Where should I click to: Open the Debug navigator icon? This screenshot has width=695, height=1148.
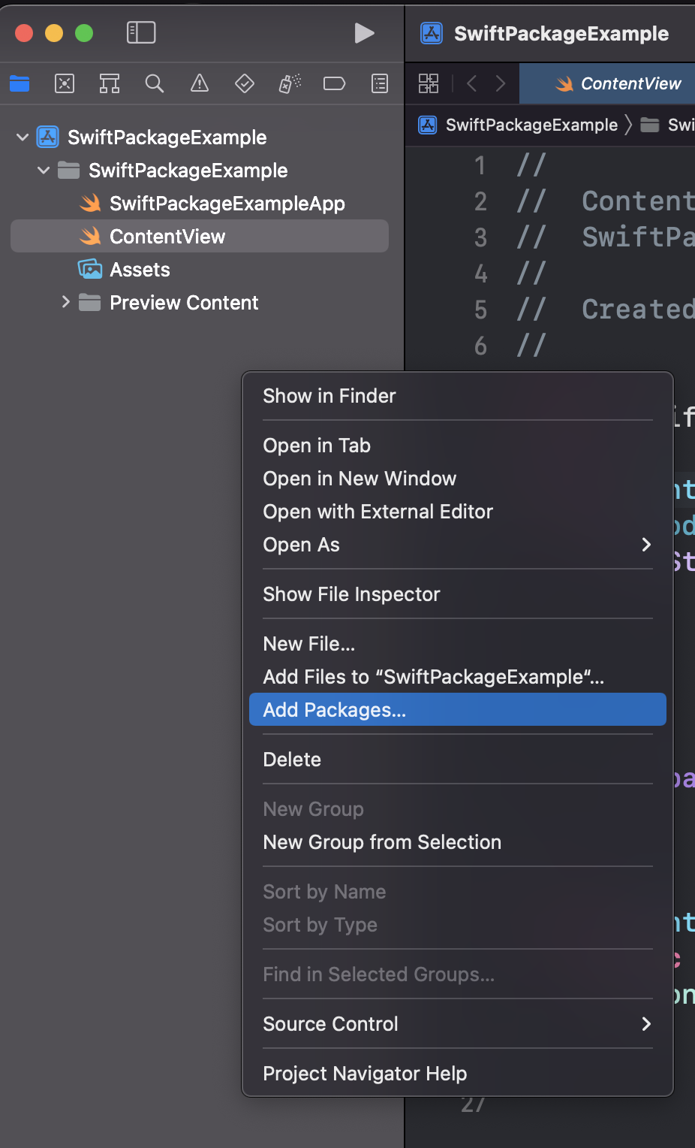coord(290,83)
